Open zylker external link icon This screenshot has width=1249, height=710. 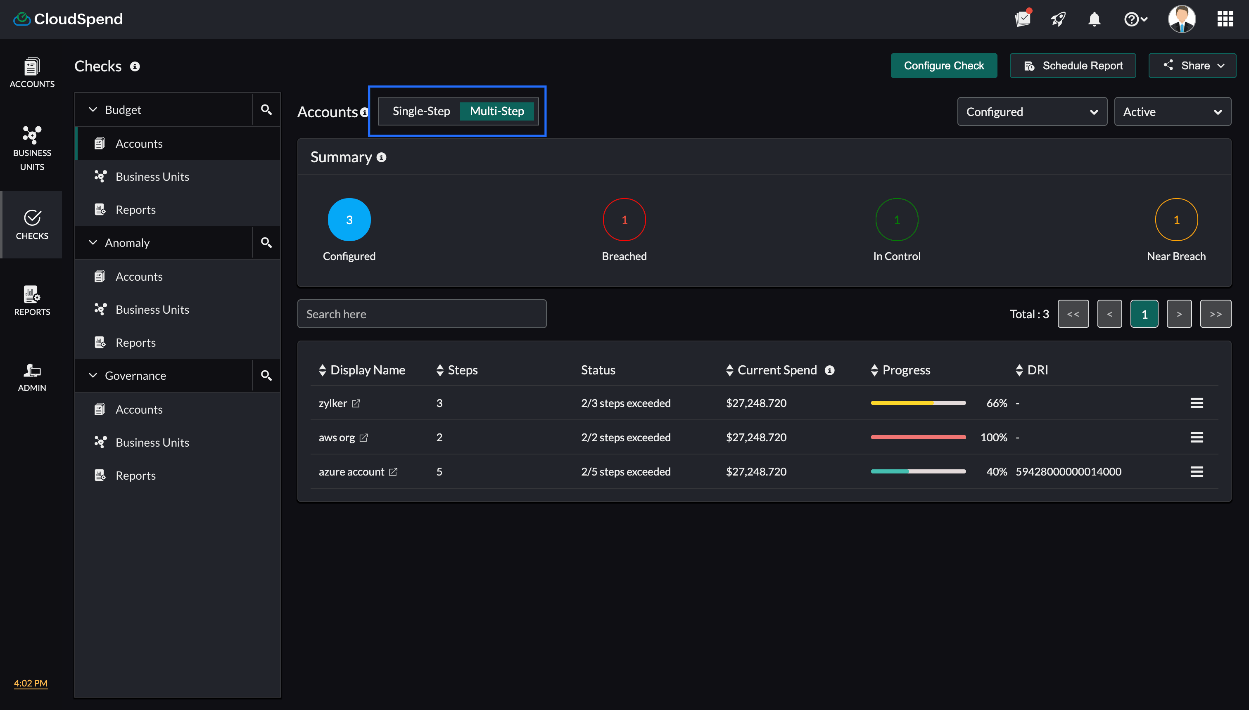(356, 403)
